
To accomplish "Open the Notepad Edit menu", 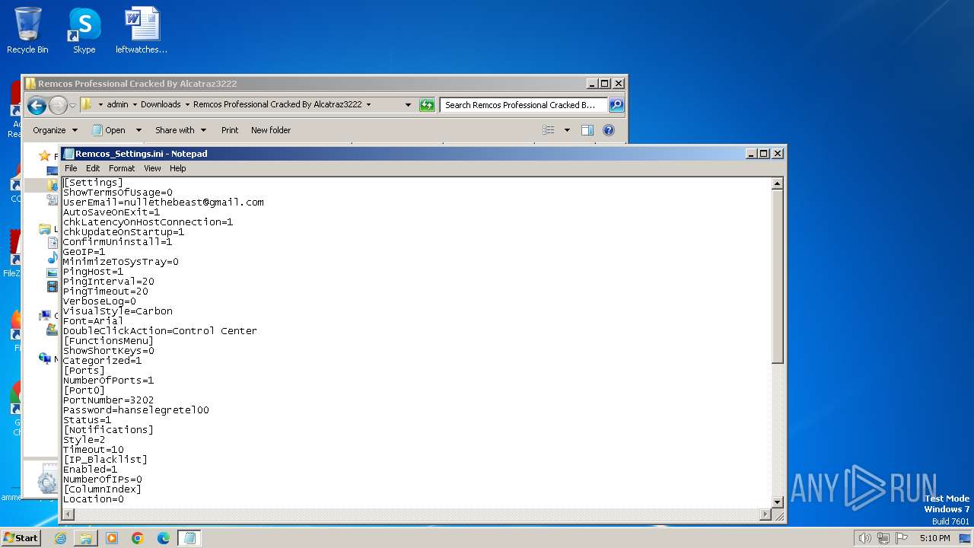I will coord(93,168).
